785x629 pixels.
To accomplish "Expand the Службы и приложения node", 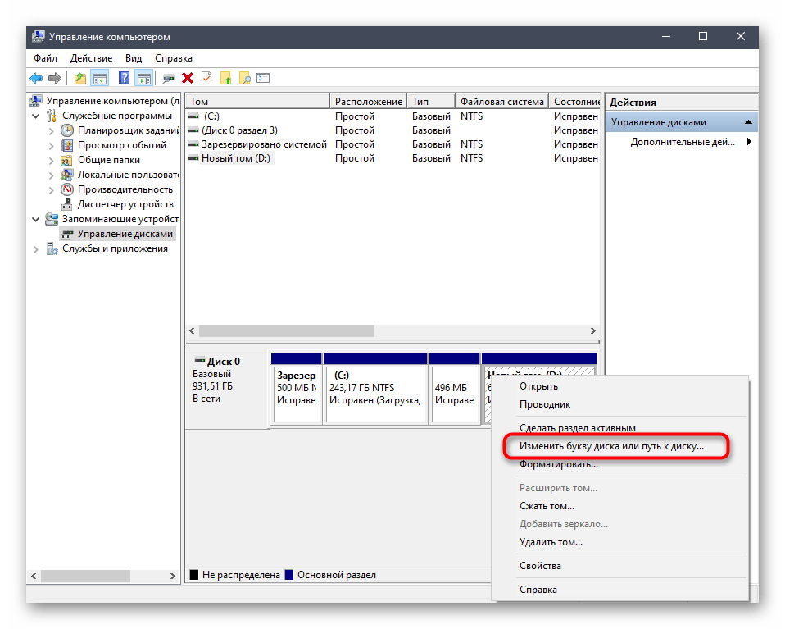I will click(x=36, y=248).
